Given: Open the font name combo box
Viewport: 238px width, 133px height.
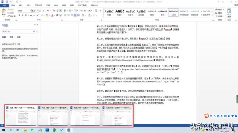Looking at the screenshot, I should click(25, 11).
